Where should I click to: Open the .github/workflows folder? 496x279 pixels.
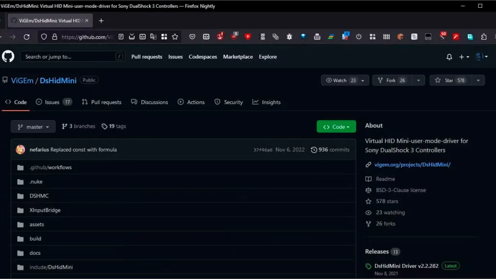point(50,167)
